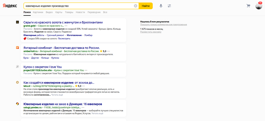This screenshot has width=265, height=121.
Task: Open the Срочный ремонт sitelink
Action: point(56,35)
